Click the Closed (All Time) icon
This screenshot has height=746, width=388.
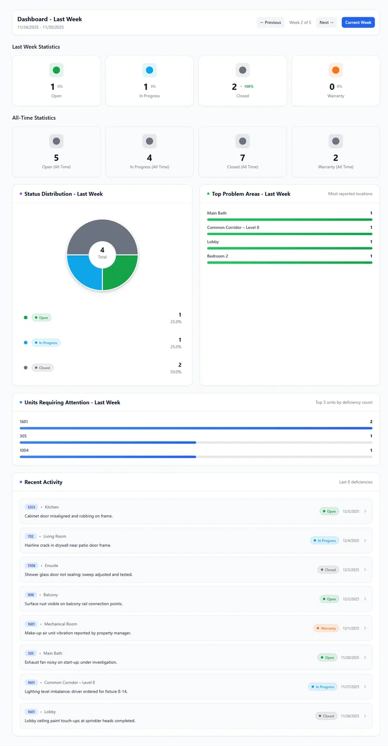pyautogui.click(x=242, y=141)
